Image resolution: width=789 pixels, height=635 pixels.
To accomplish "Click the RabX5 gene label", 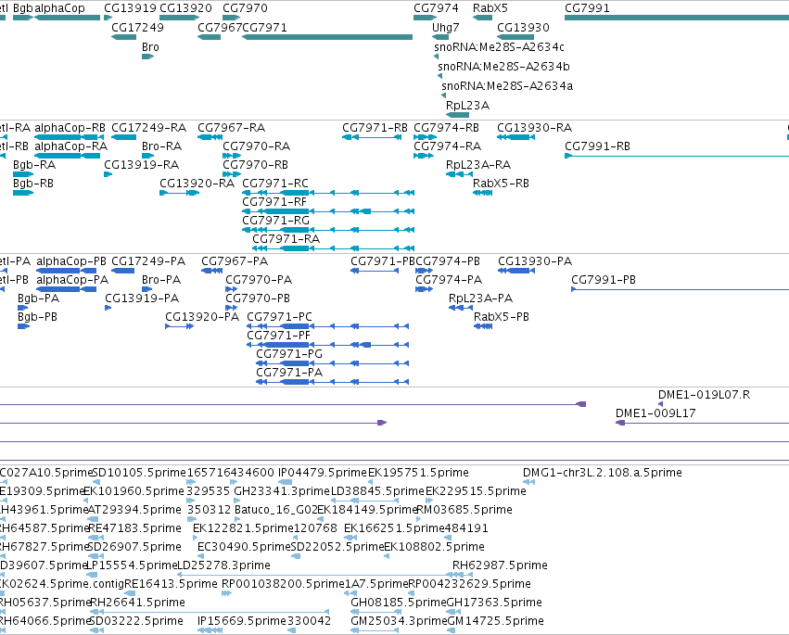I will click(x=490, y=8).
